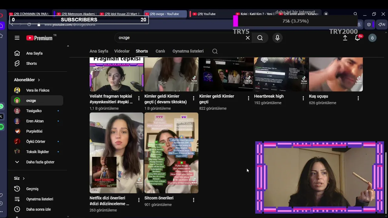The width and height of the screenshot is (388, 218).
Task: Open options menu for Sitcom önerileri
Action: tap(194, 200)
